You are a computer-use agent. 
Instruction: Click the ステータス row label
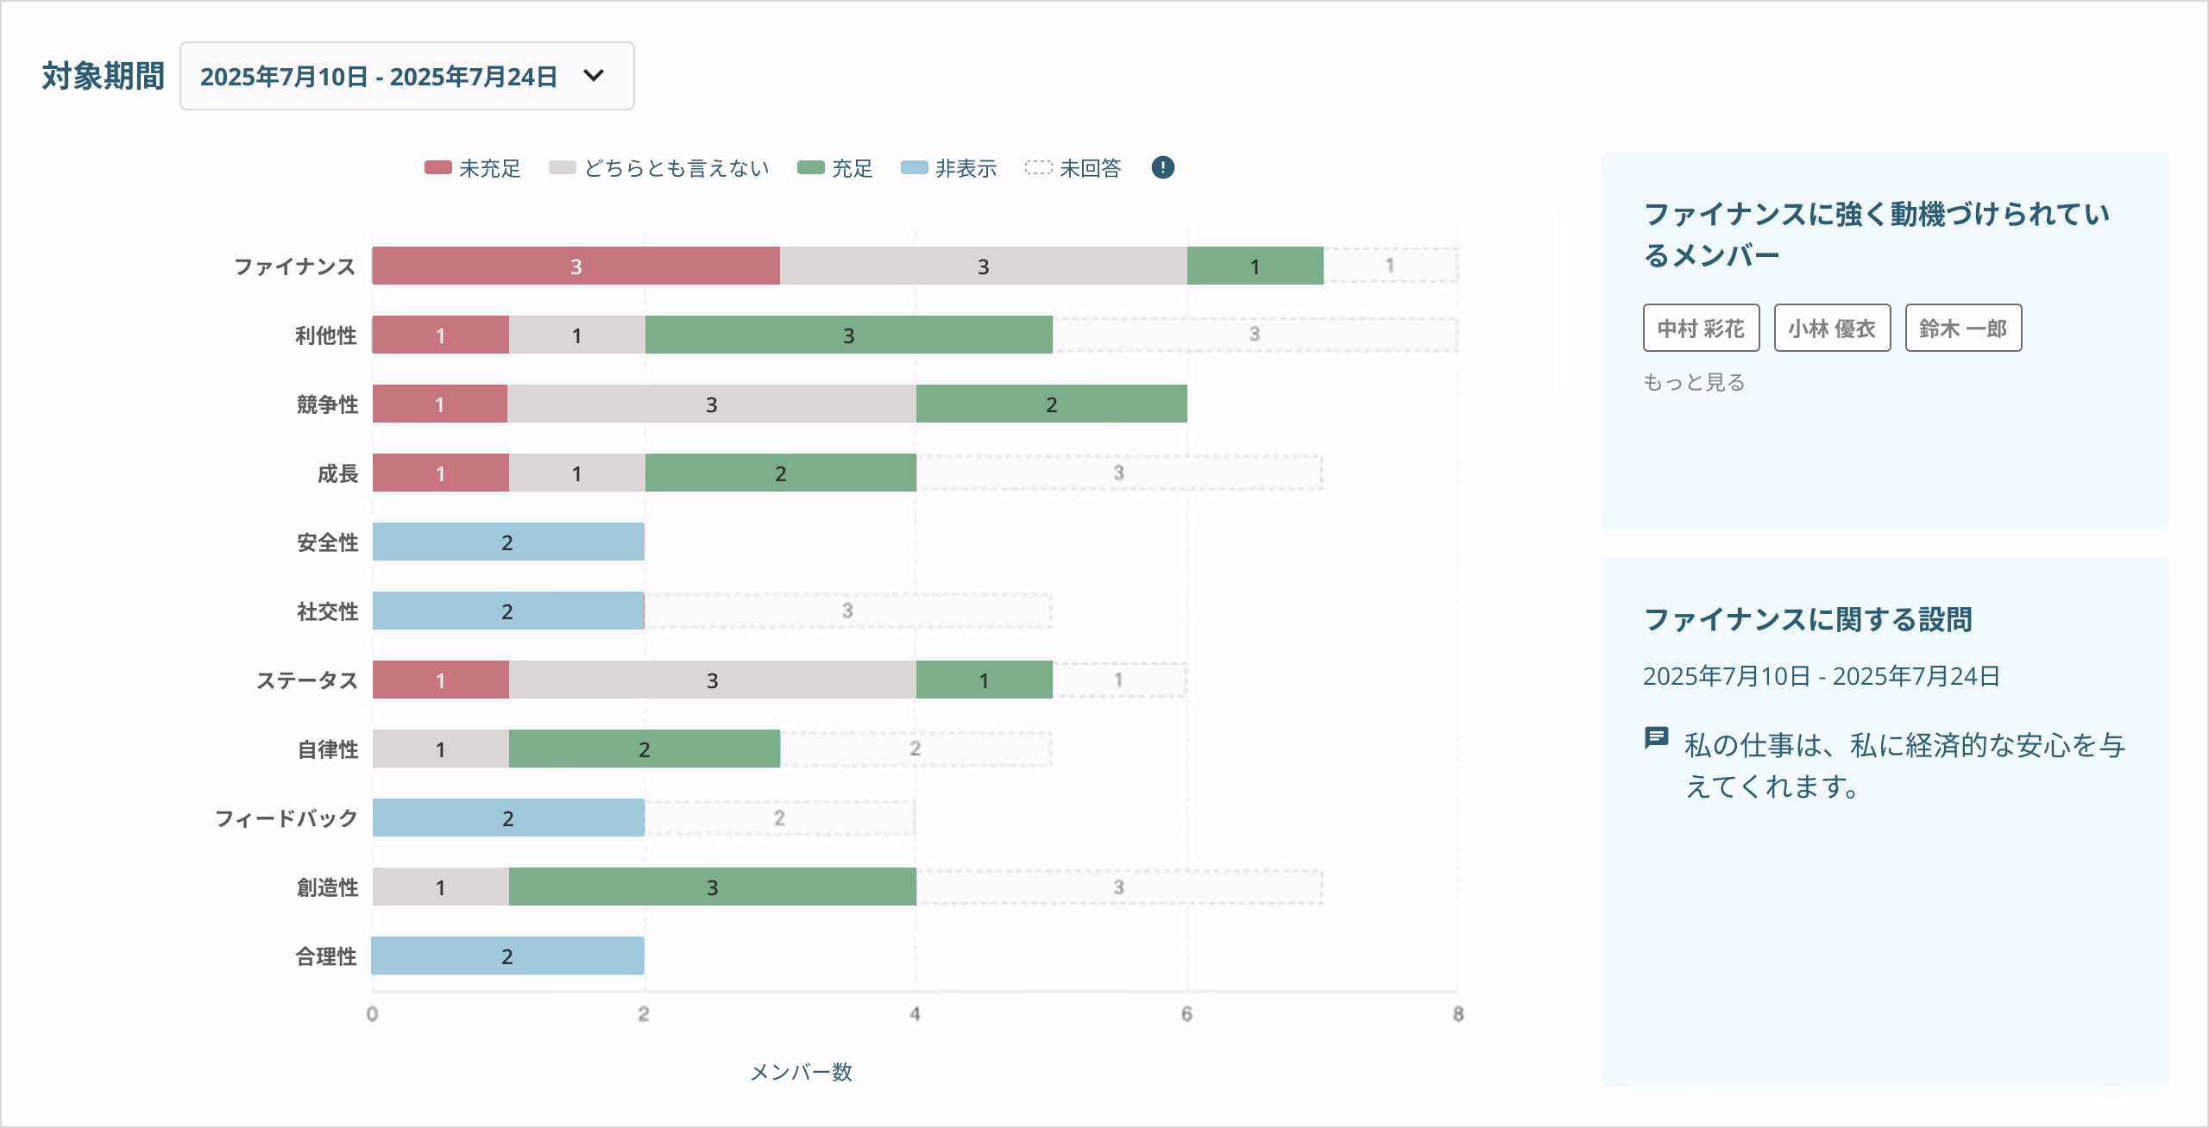pos(306,680)
